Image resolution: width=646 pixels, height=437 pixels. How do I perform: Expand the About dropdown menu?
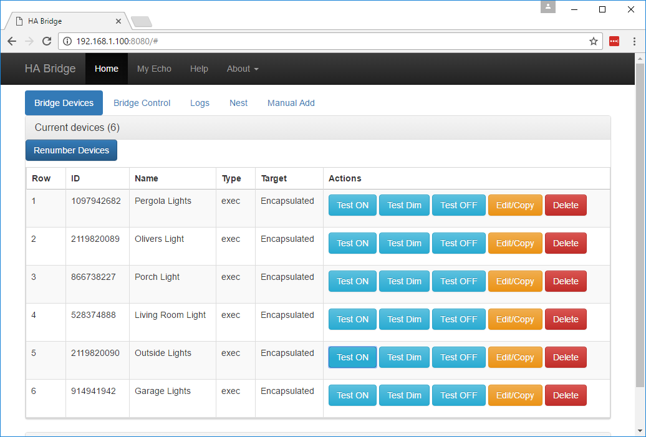tap(243, 69)
